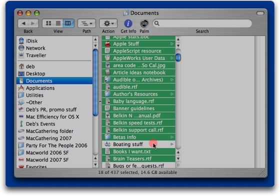Click file column scroll up arrow at top
The height and width of the screenshot is (196, 280).
[x=178, y=39]
